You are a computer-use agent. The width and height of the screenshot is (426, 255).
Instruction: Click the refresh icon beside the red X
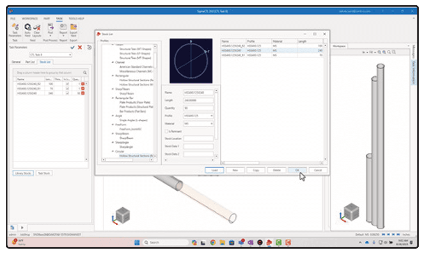89,48
